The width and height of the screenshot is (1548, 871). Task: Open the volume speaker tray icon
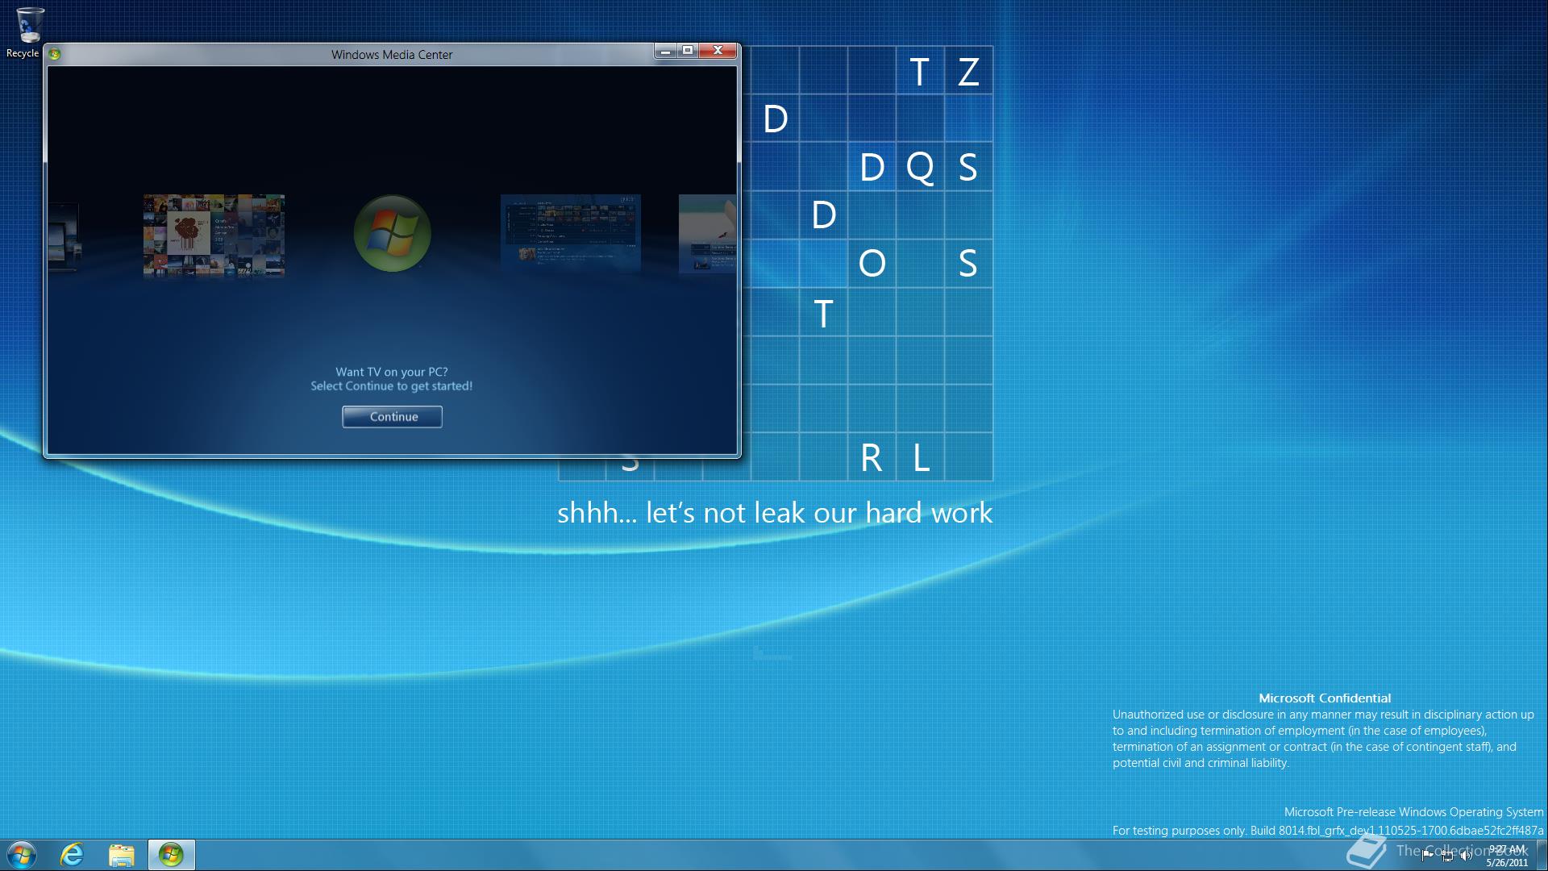tap(1466, 856)
